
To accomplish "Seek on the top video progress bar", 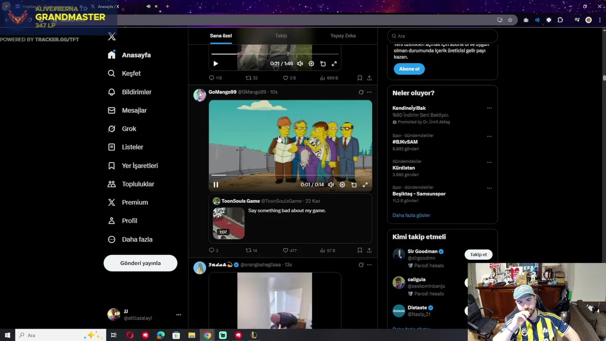I will click(x=275, y=54).
